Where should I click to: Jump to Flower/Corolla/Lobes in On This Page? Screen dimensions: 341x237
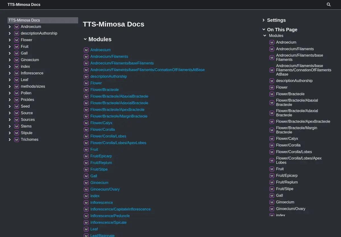pos(294,152)
